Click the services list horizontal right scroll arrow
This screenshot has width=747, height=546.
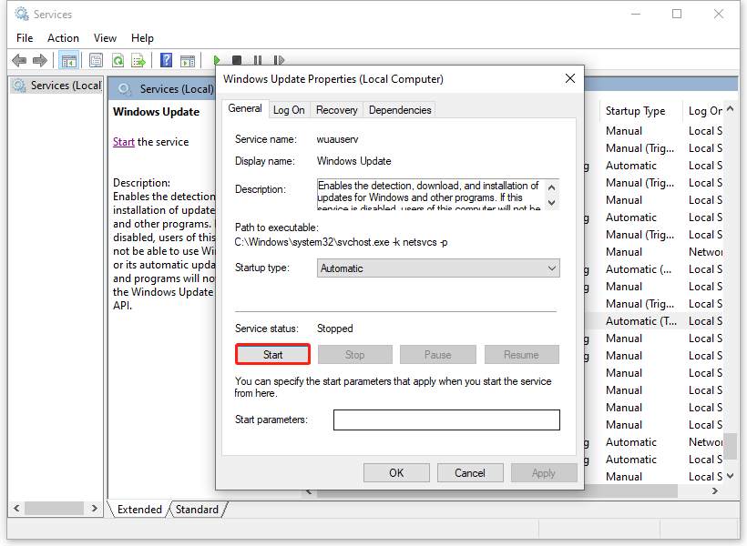714,490
